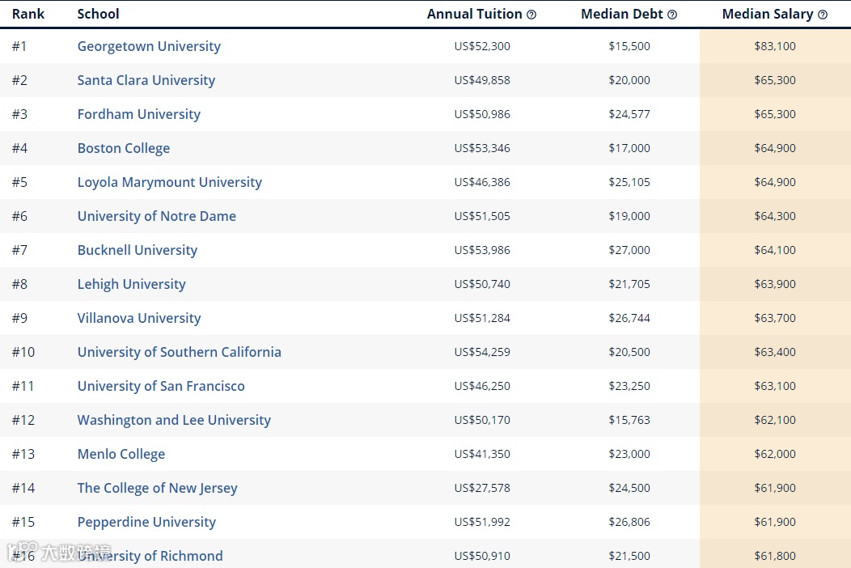Viewport: 851px width, 568px height.
Task: Select the $23,250 median debt value
Action: point(629,386)
